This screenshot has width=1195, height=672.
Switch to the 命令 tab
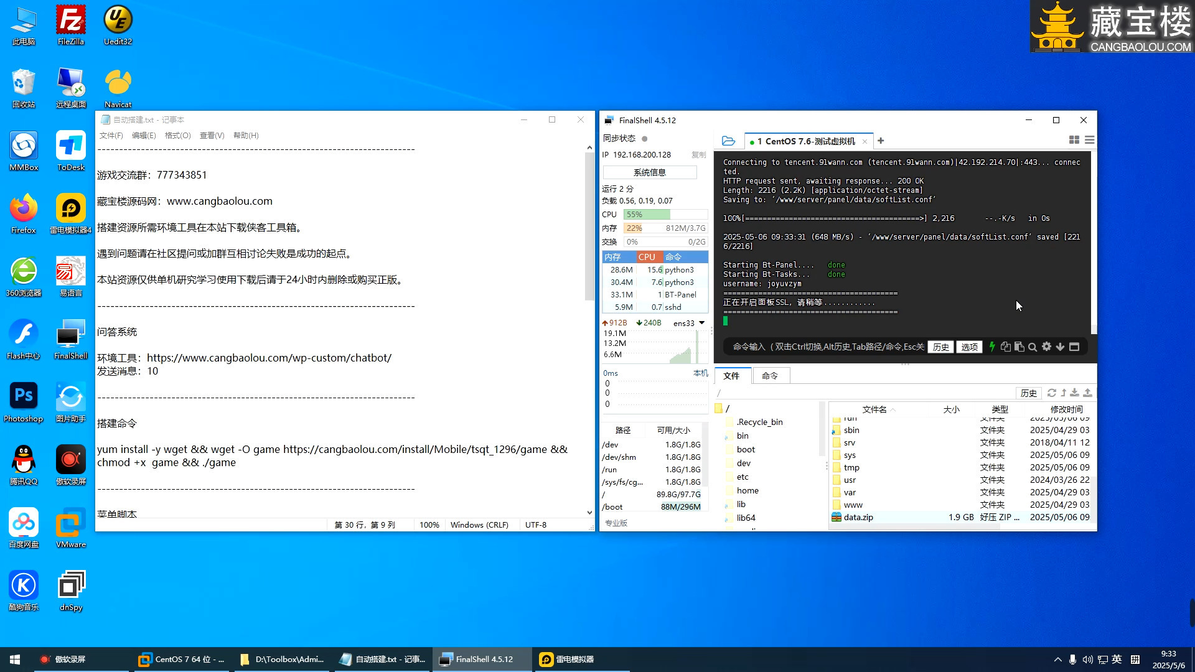(771, 376)
